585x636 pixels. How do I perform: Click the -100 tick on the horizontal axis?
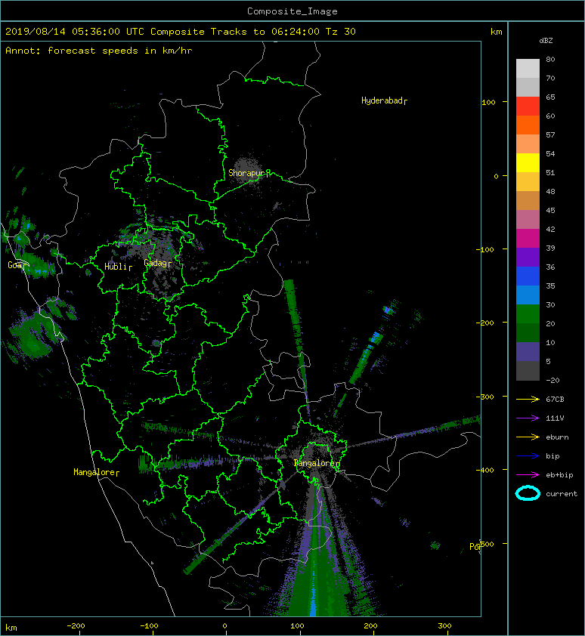pyautogui.click(x=149, y=626)
